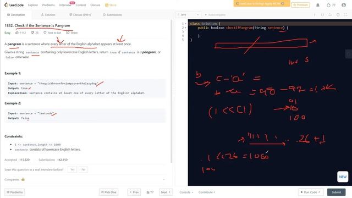Click the Example 1 heading

(x=13, y=73)
